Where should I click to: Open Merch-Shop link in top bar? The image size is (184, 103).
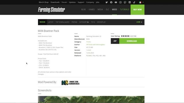44,2
